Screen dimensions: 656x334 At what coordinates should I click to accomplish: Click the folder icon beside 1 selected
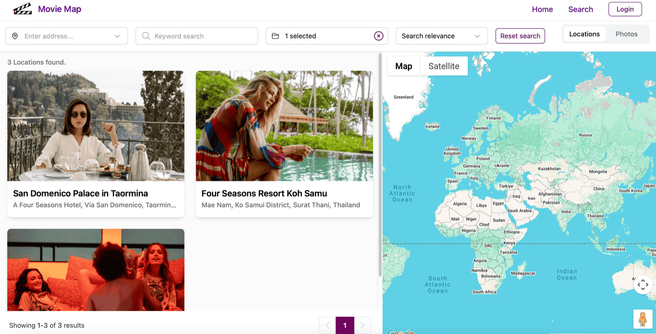[276, 36]
